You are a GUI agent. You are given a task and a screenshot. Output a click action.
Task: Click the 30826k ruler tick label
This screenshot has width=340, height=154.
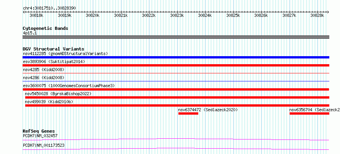point(261,15)
